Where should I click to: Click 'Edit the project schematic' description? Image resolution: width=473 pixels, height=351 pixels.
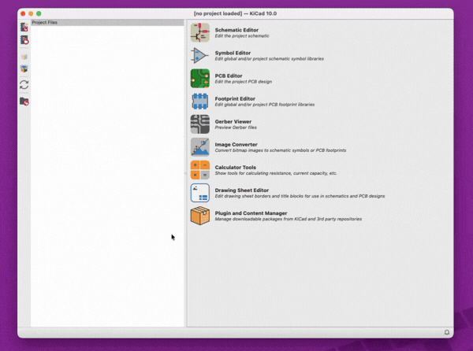[x=242, y=36]
